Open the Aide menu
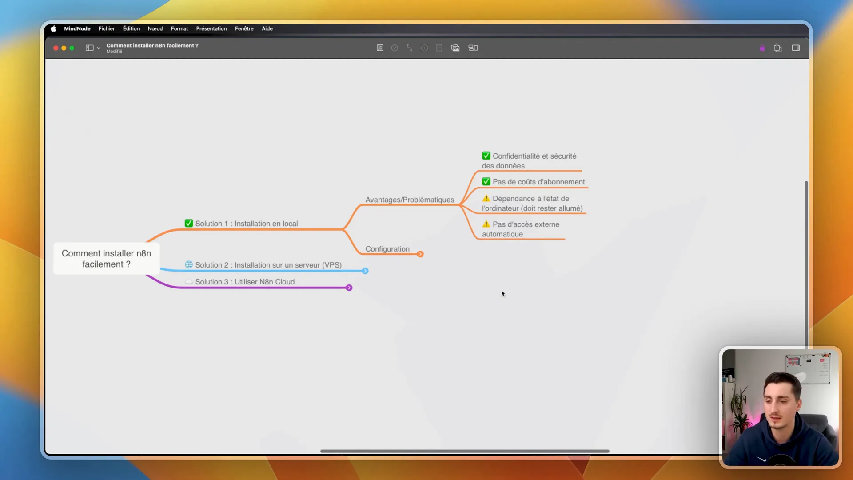Screen dimensions: 853x480 click(267, 28)
